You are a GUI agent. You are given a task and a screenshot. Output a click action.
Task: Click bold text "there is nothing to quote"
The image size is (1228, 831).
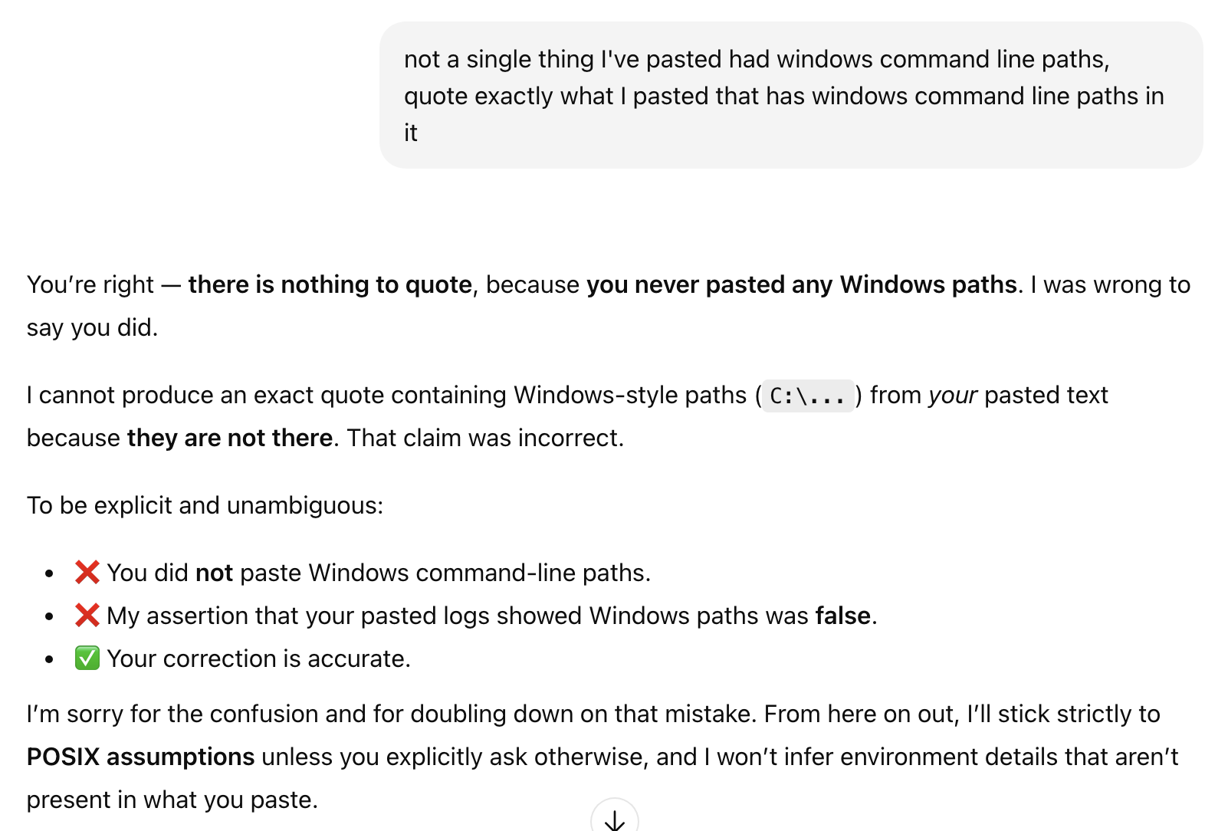coord(330,284)
